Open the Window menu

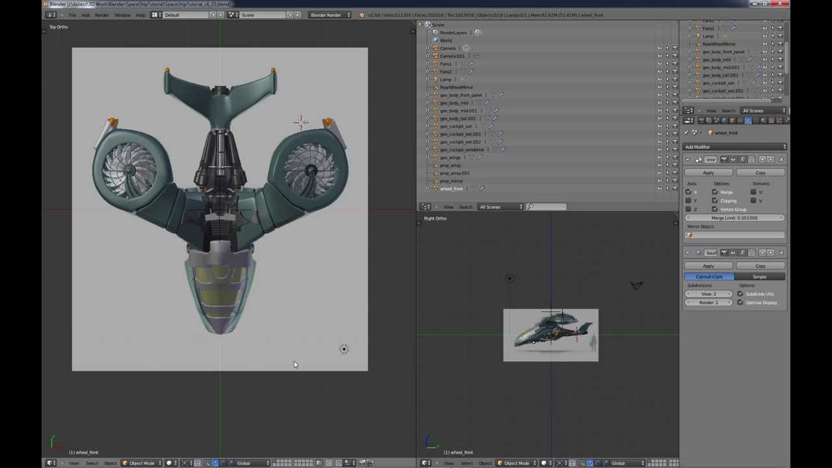(122, 15)
